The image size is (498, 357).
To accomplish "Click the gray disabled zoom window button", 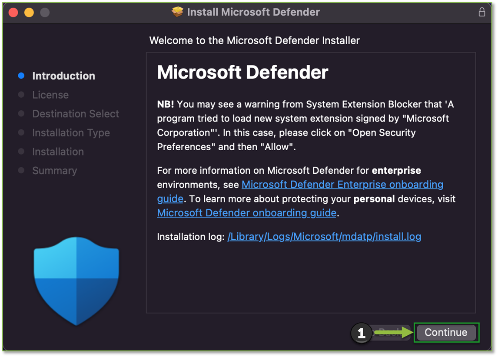I will coord(45,13).
